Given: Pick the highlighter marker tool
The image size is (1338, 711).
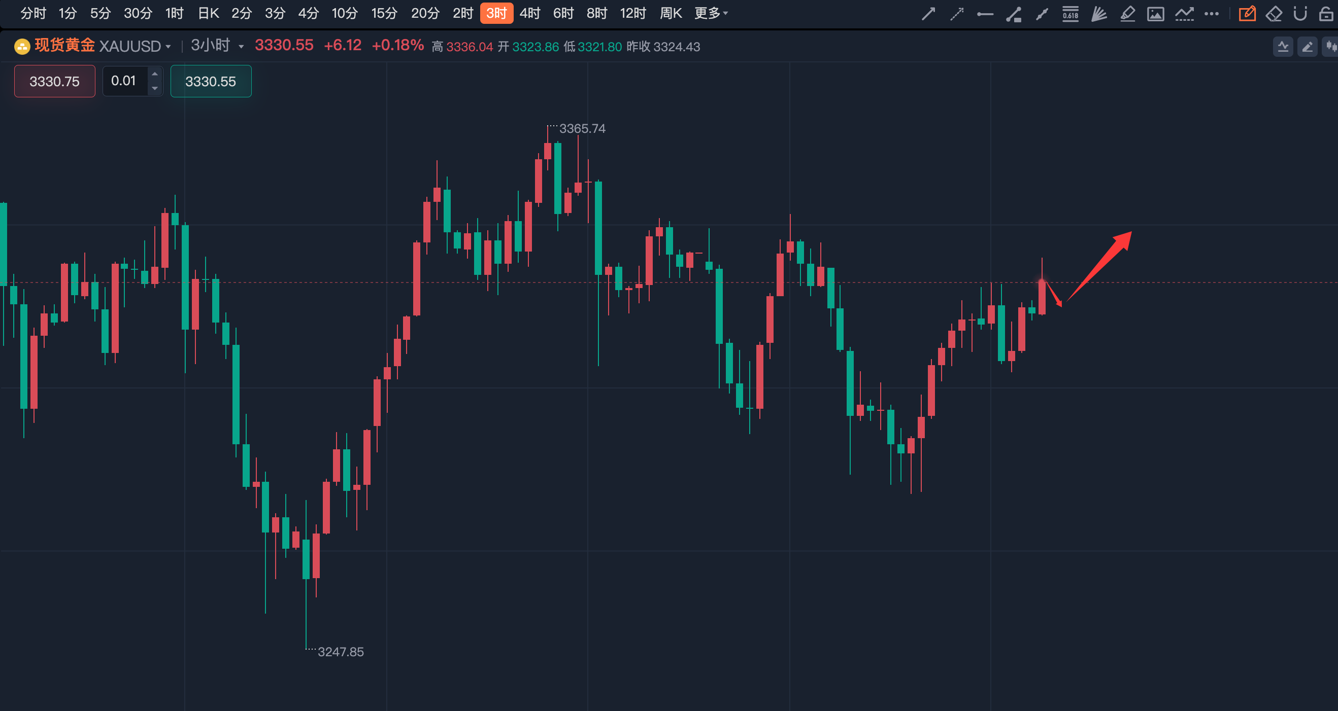Looking at the screenshot, I should [1127, 14].
